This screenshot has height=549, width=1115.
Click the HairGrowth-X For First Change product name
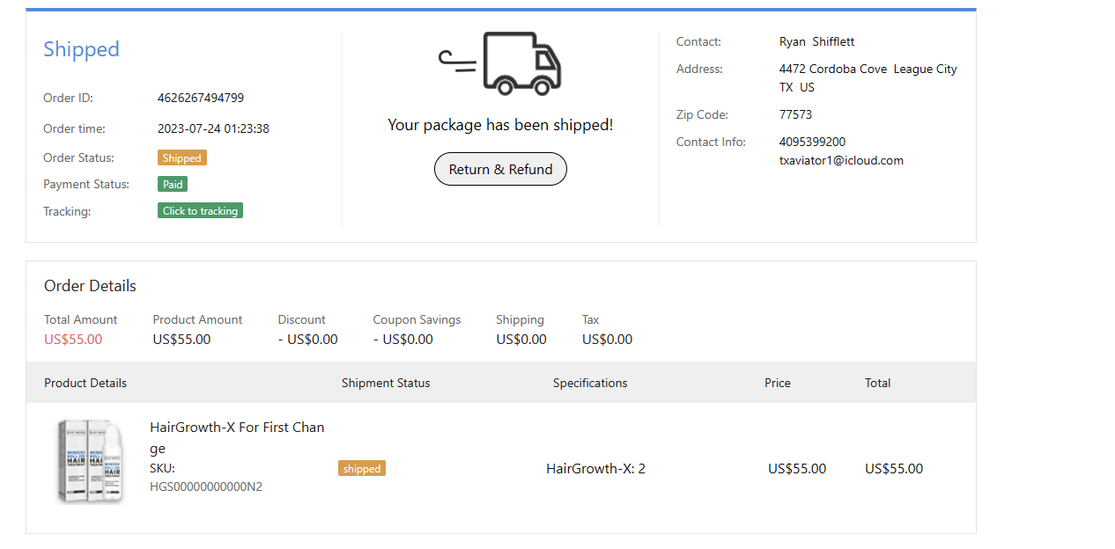click(x=237, y=437)
